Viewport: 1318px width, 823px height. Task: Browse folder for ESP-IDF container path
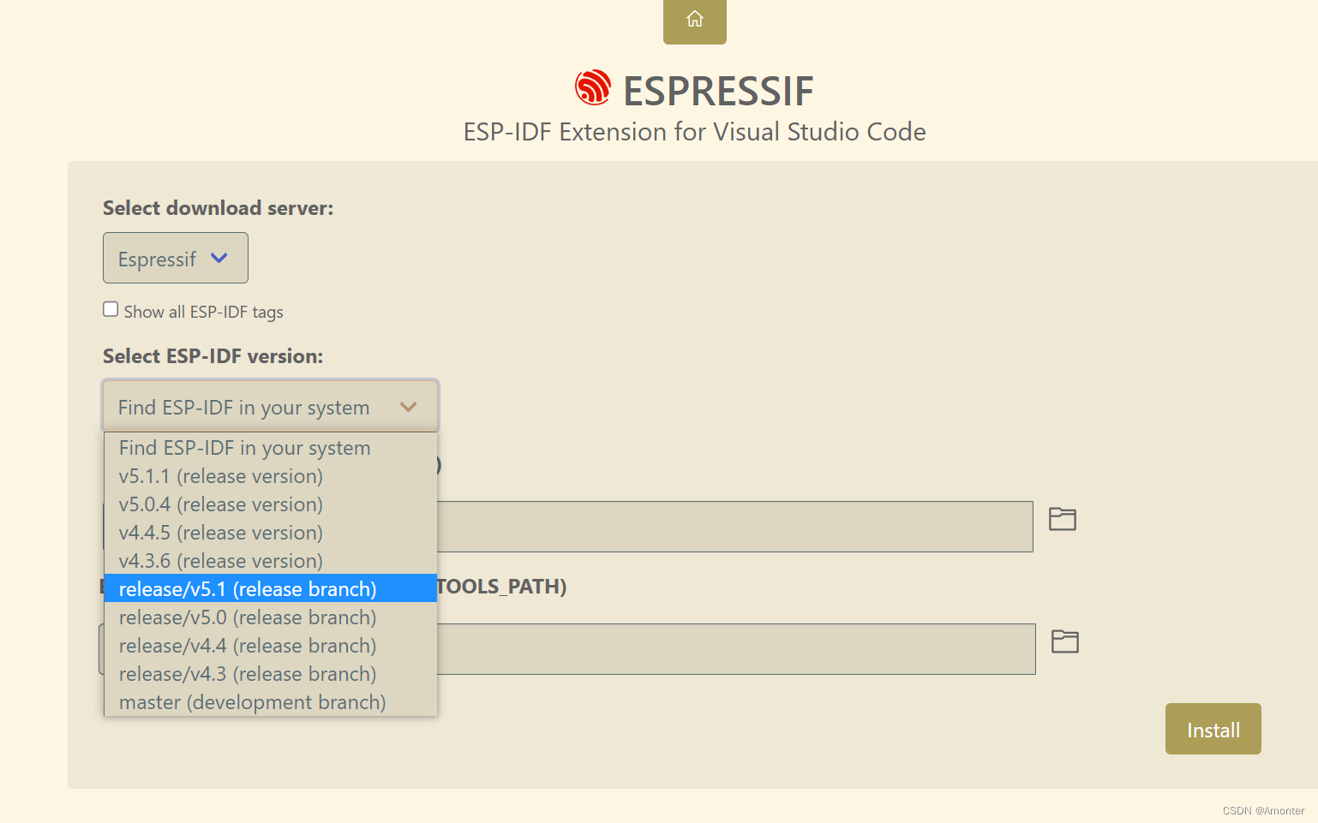tap(1063, 519)
